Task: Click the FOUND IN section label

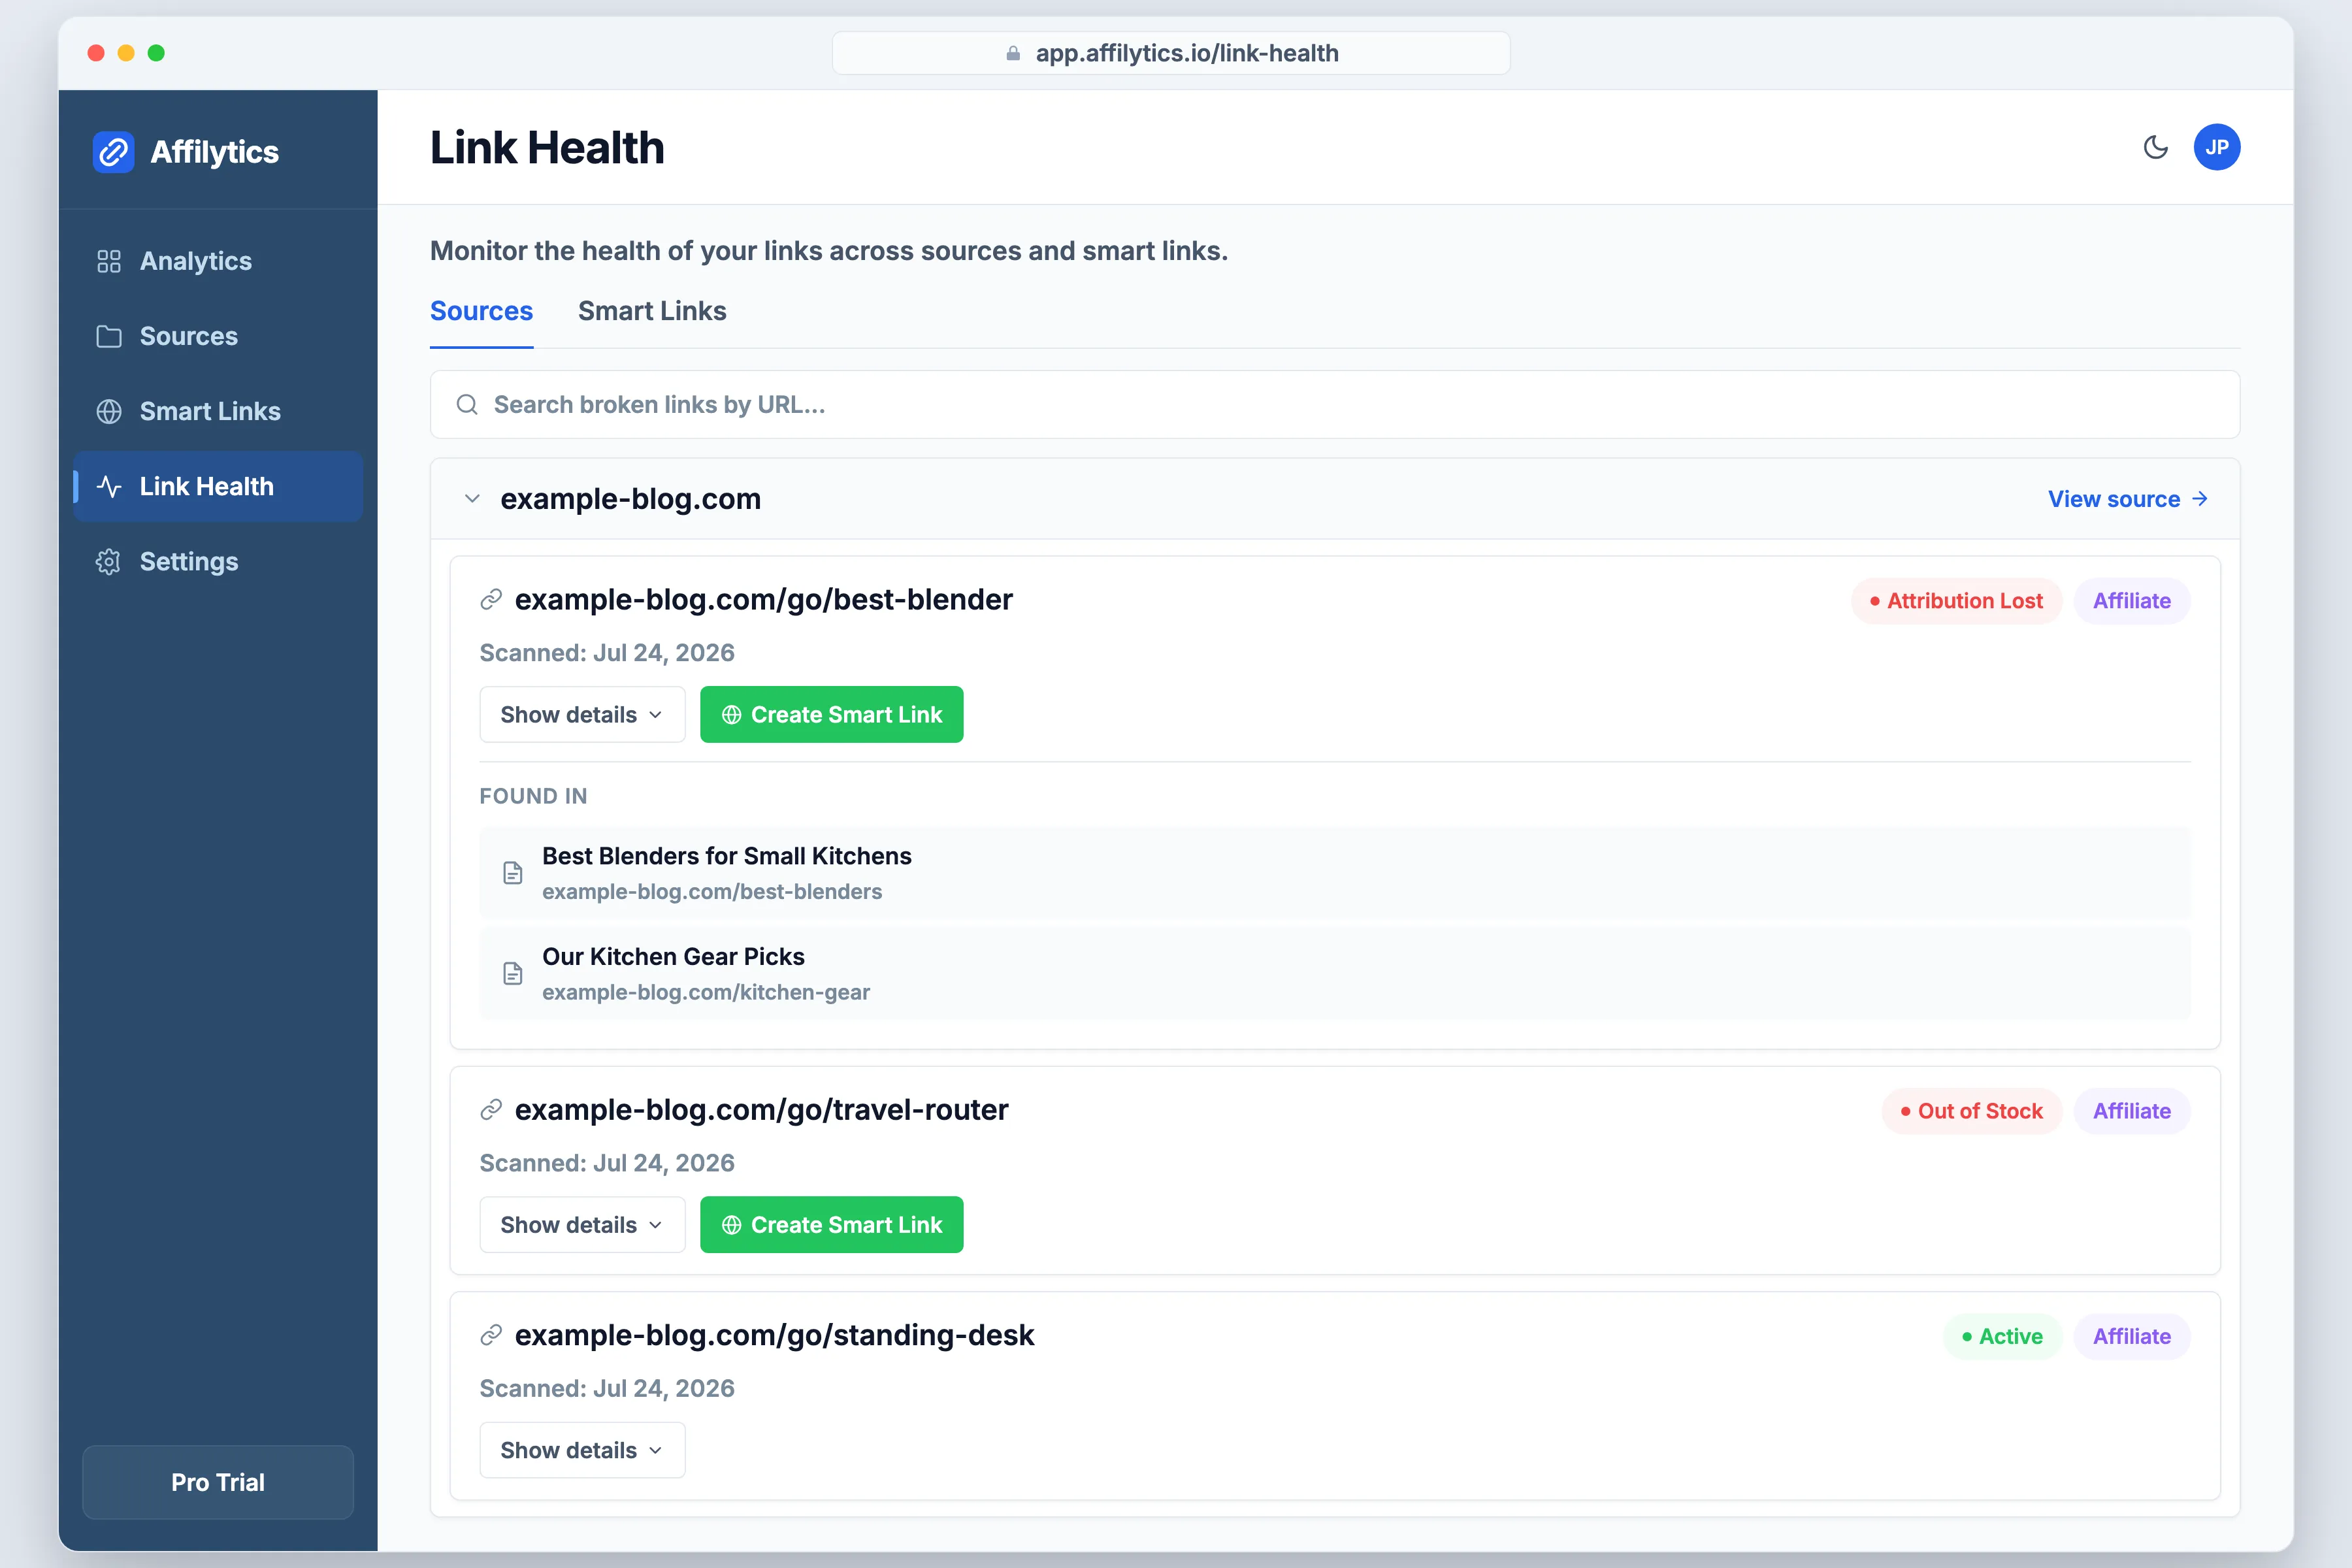Action: coord(533,796)
